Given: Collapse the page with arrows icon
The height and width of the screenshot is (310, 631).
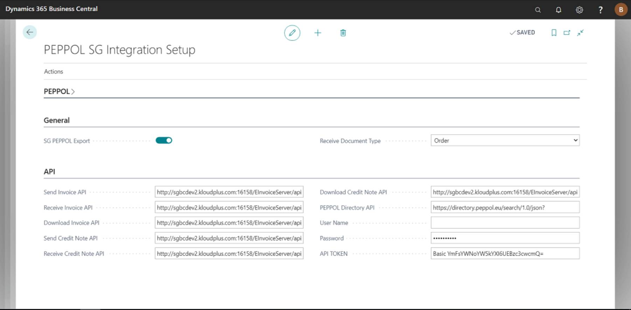Looking at the screenshot, I should [x=580, y=33].
